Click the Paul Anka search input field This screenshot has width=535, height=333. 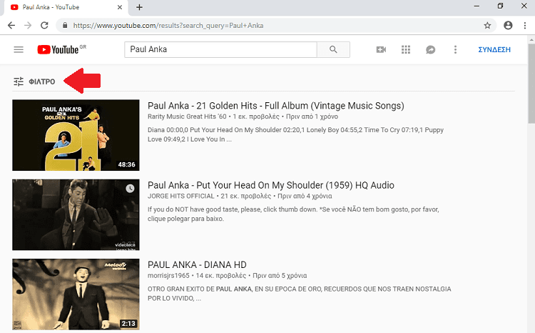pos(220,49)
